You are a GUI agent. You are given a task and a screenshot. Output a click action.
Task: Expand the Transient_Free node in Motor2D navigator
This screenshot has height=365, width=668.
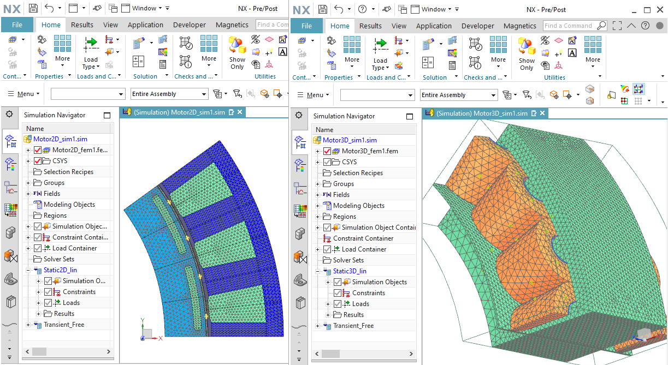click(28, 325)
